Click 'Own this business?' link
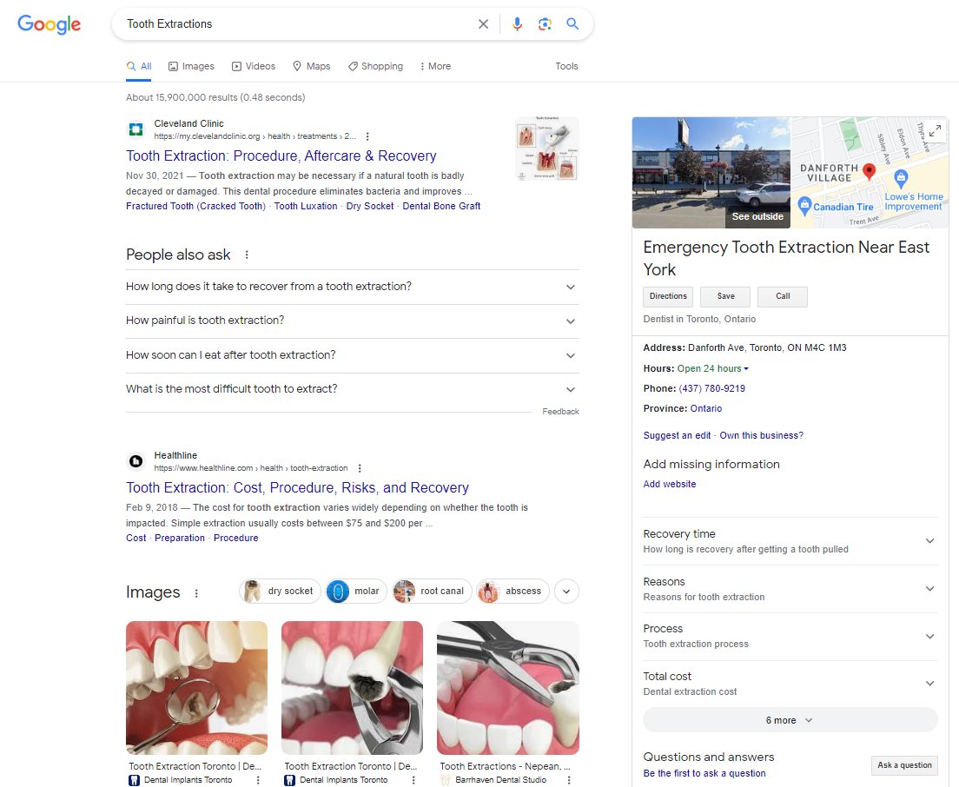 [762, 435]
